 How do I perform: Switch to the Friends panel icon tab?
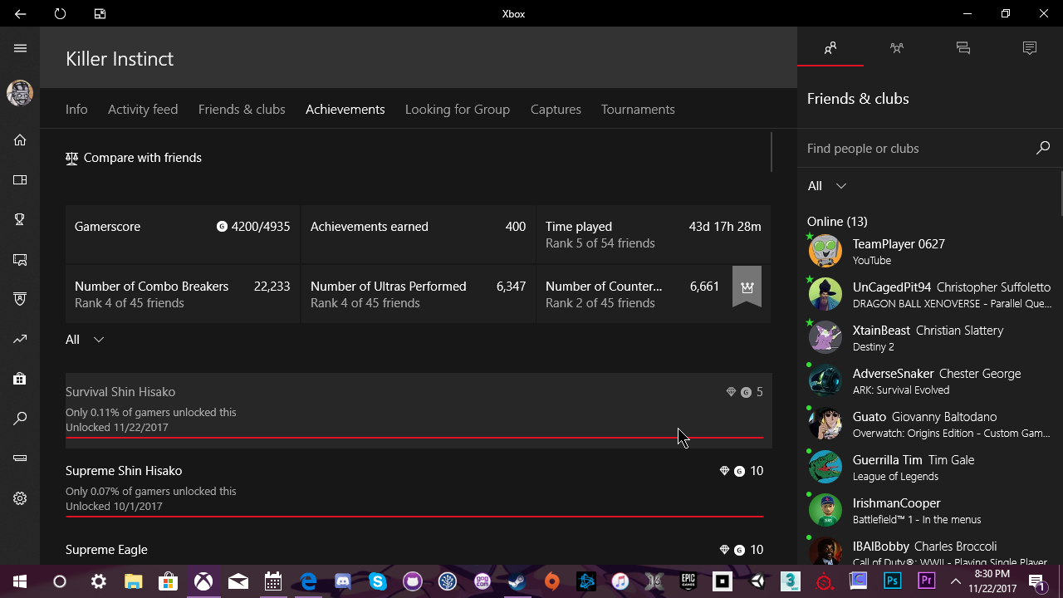(830, 48)
